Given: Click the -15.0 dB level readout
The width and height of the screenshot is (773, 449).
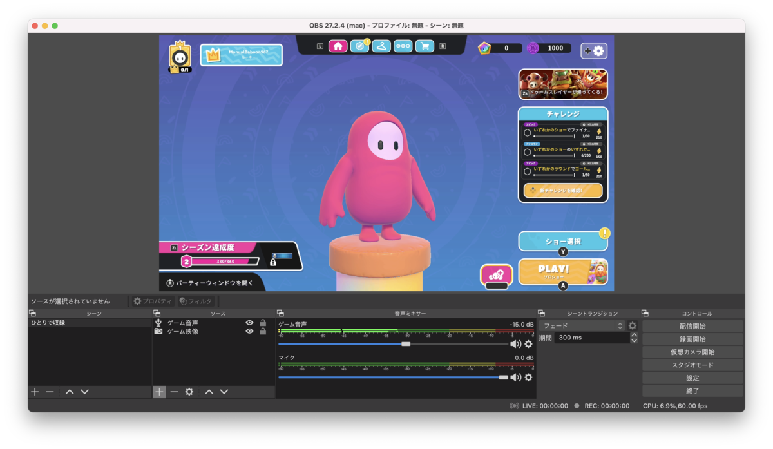Looking at the screenshot, I should point(521,325).
